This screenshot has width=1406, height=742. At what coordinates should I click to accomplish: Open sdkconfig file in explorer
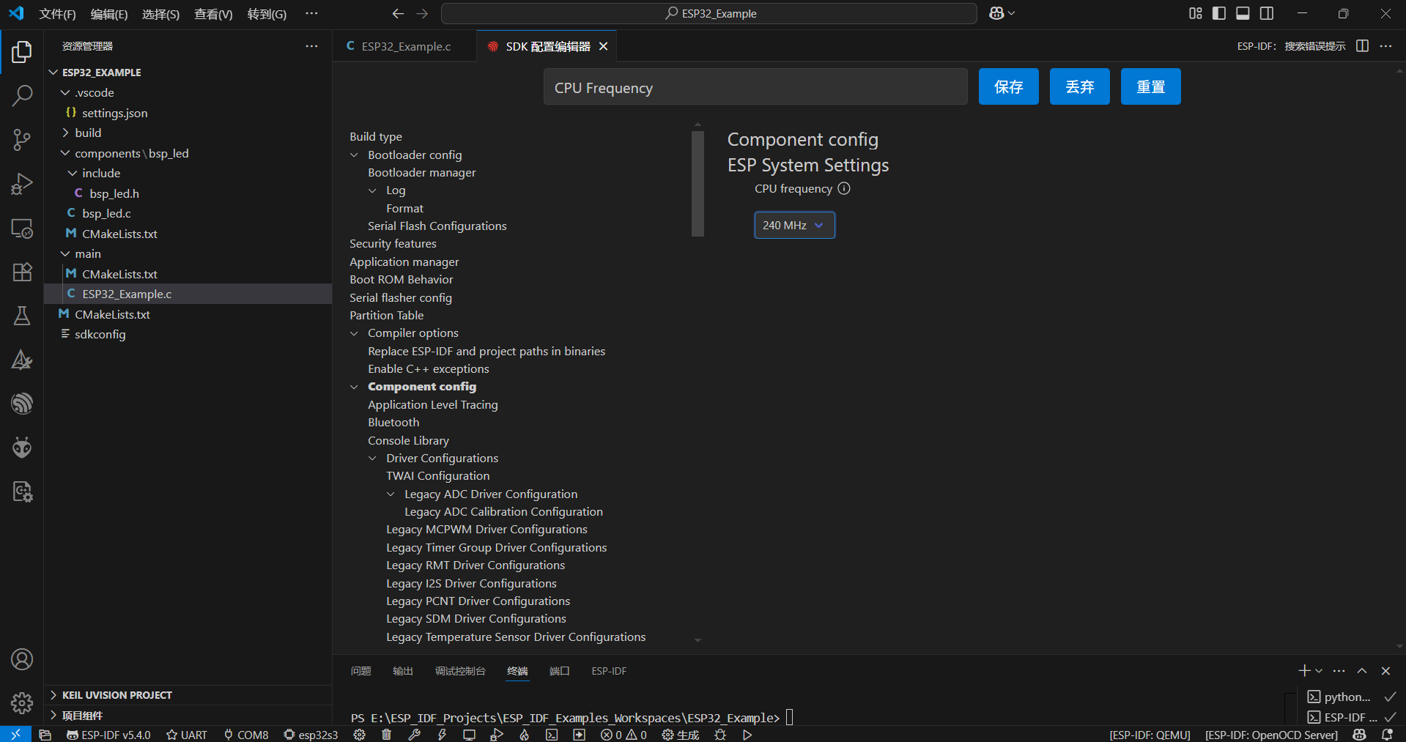click(x=100, y=334)
